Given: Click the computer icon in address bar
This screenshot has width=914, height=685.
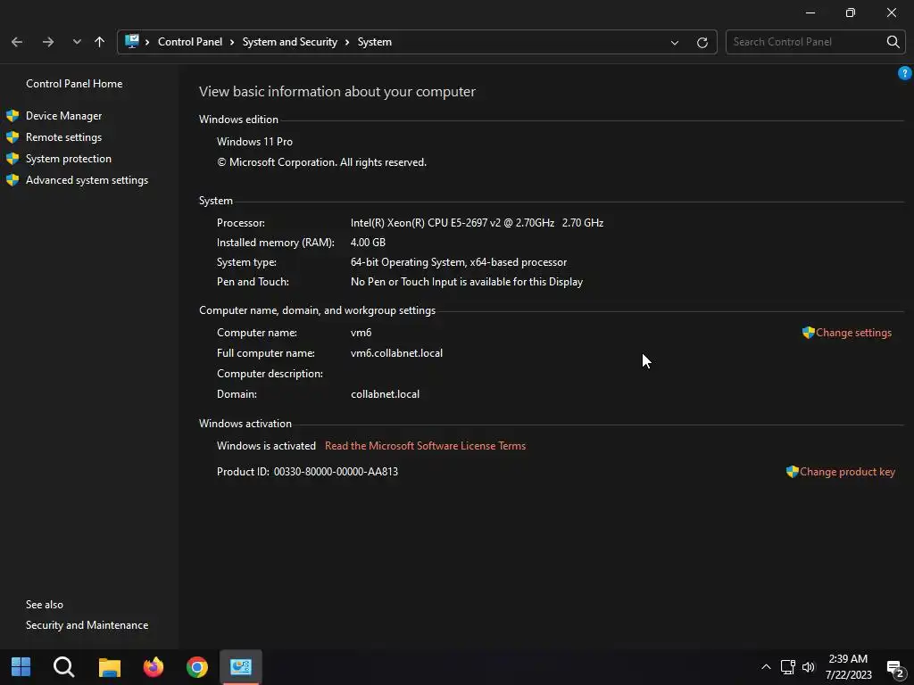Looking at the screenshot, I should [132, 41].
